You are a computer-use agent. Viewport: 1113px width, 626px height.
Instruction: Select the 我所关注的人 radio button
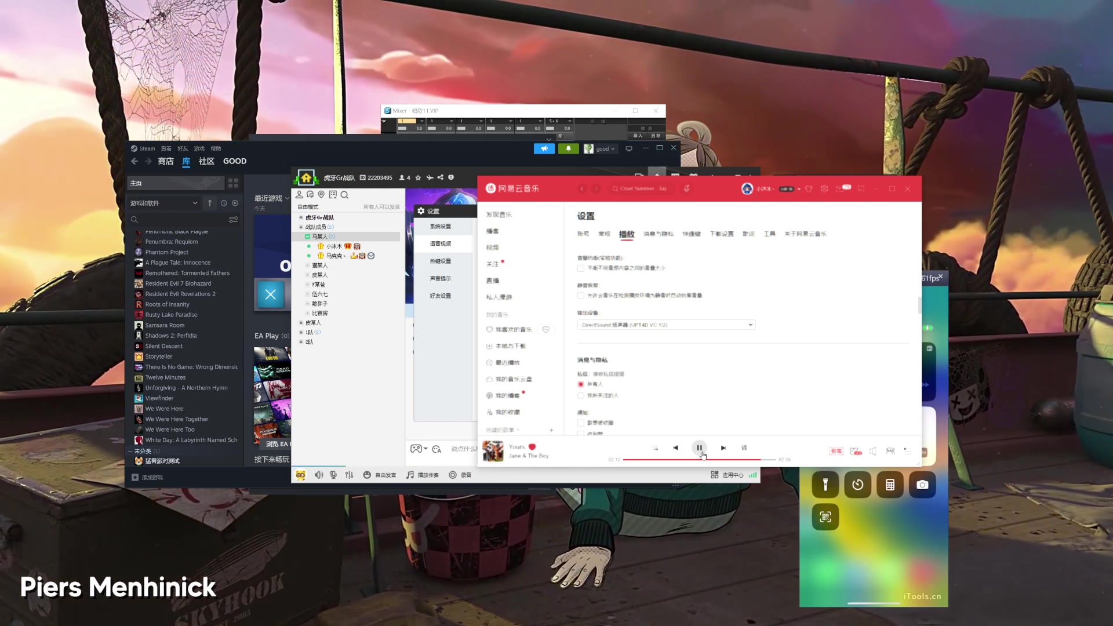pos(581,395)
